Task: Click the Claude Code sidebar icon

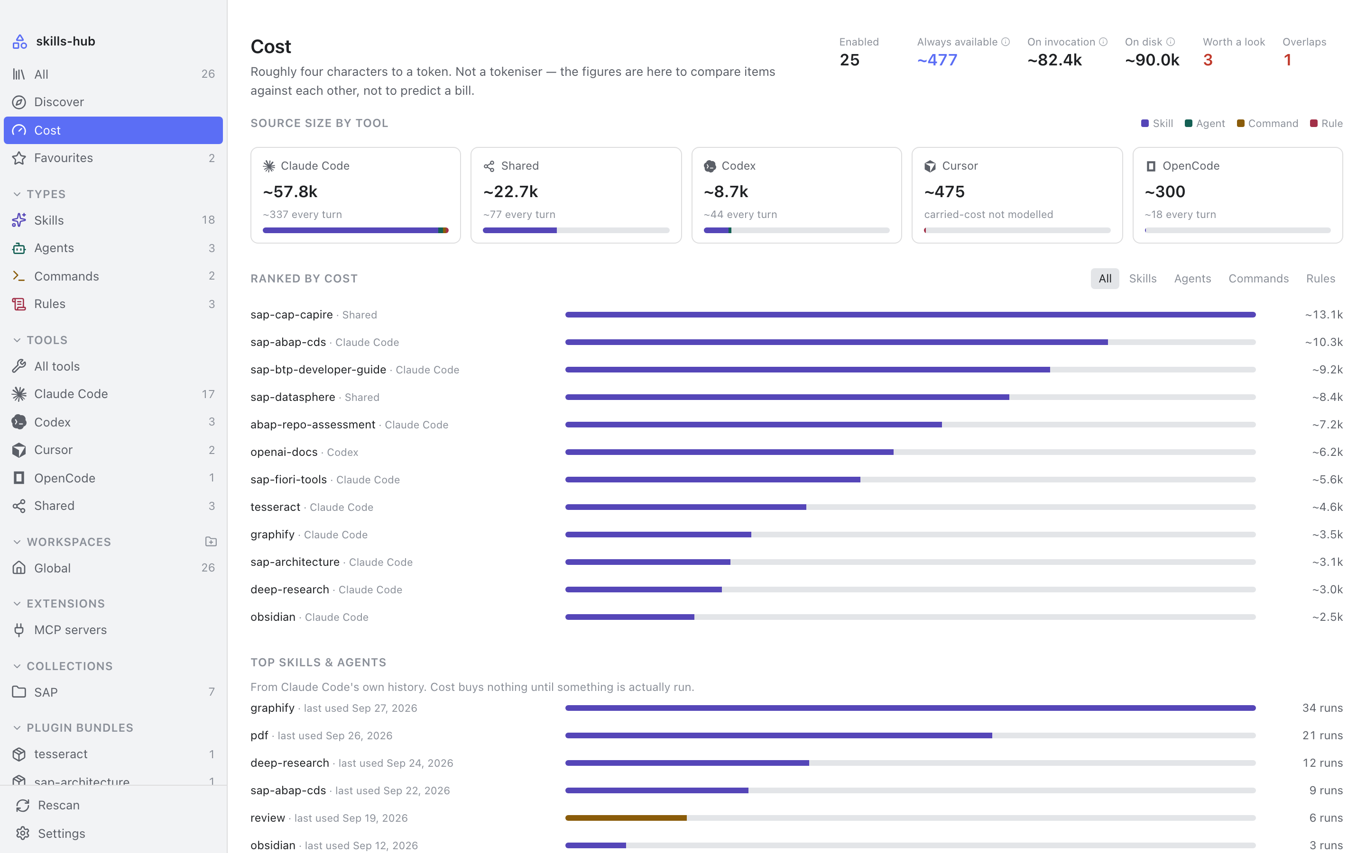Action: [x=19, y=394]
